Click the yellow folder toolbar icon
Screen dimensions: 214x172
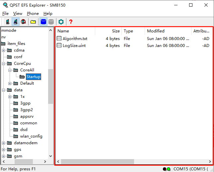click(x=33, y=22)
